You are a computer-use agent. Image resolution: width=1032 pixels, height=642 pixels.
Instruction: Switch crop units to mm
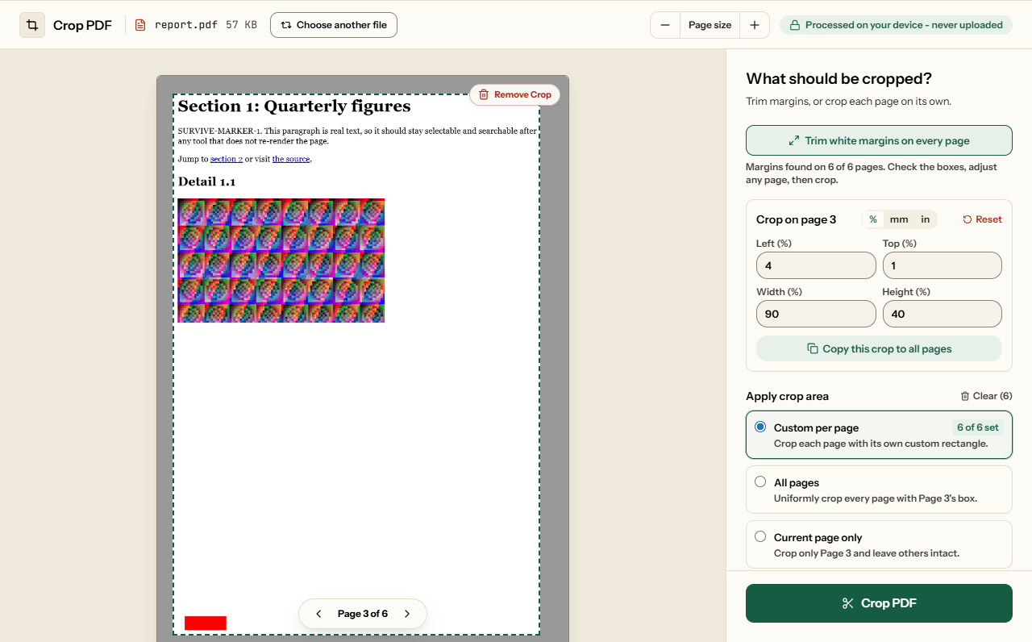click(899, 219)
